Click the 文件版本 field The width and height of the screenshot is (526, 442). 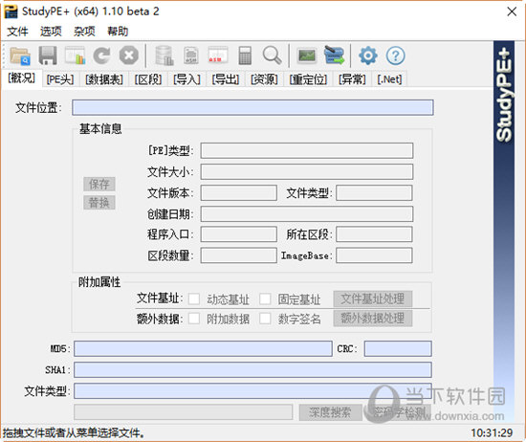[x=238, y=193]
